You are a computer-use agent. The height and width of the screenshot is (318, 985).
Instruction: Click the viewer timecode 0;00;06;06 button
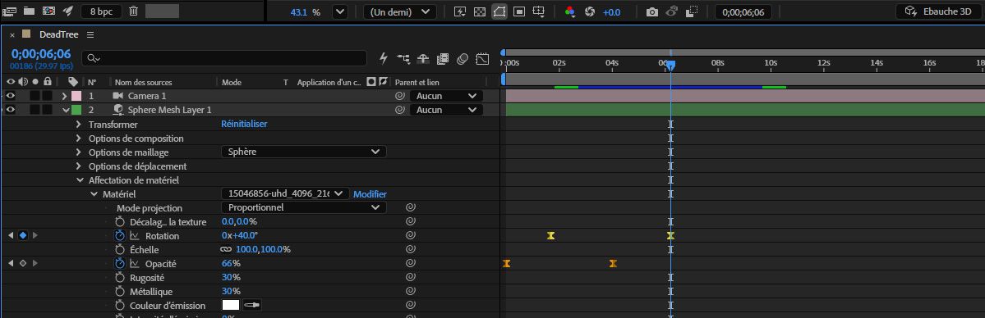pyautogui.click(x=743, y=12)
